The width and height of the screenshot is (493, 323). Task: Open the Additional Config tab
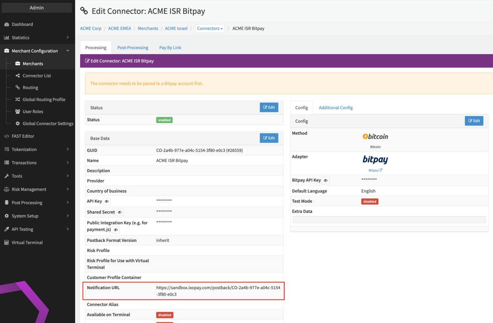(x=335, y=108)
